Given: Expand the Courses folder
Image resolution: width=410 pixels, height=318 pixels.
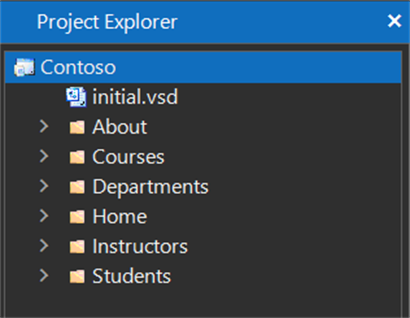Looking at the screenshot, I should [44, 156].
